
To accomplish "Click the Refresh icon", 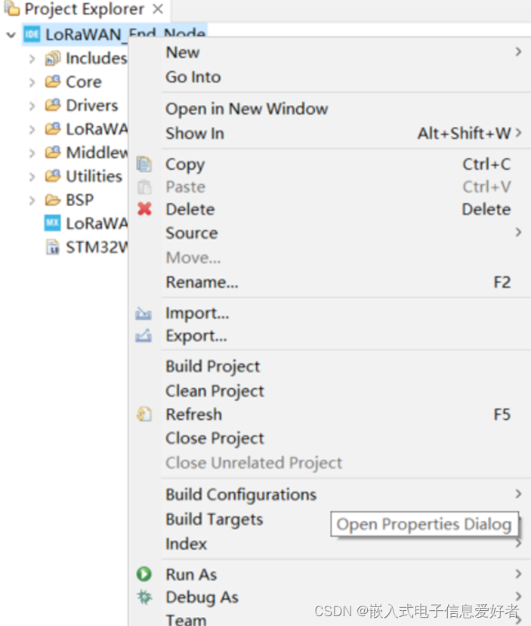I will point(144,414).
